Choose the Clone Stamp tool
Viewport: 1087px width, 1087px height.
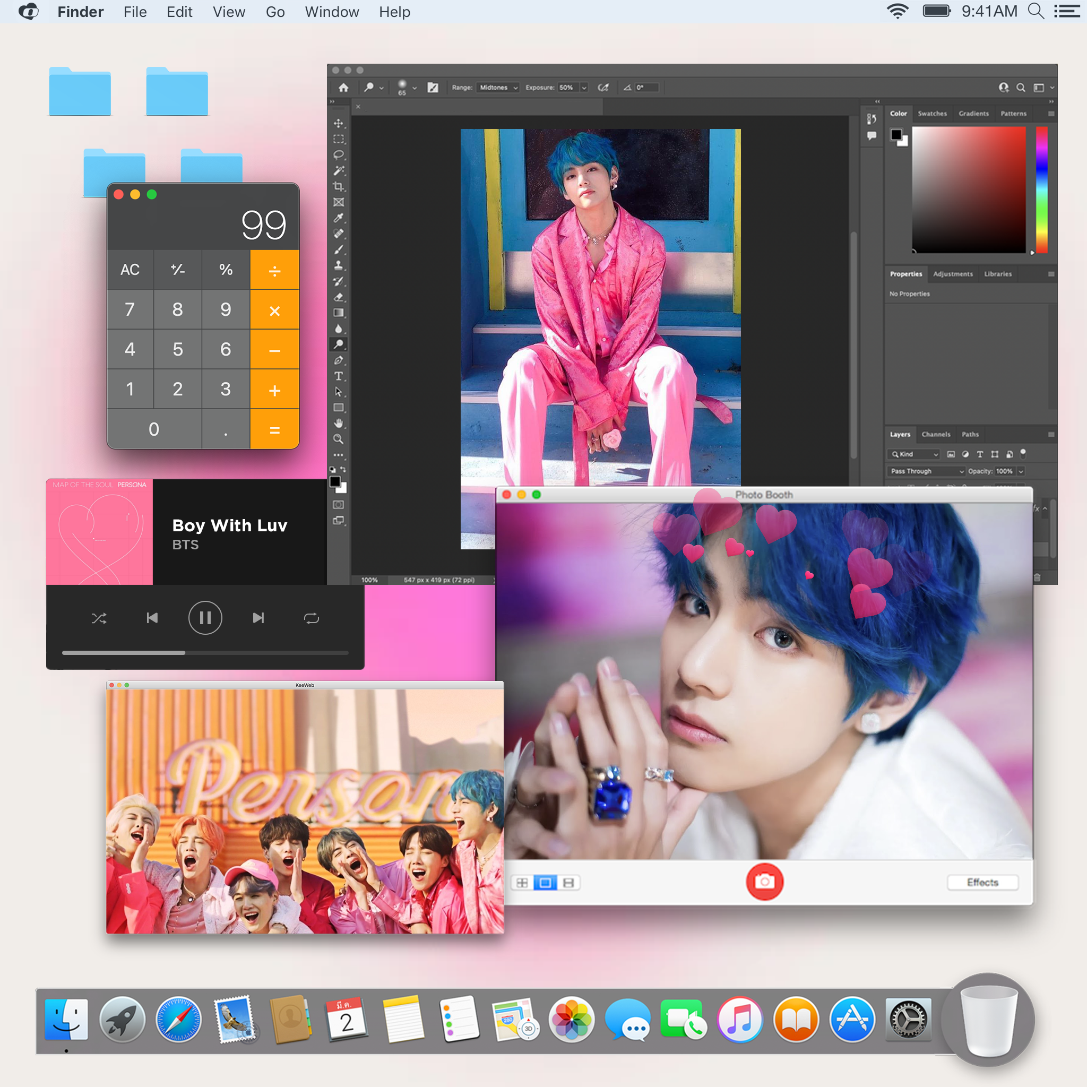pos(338,265)
